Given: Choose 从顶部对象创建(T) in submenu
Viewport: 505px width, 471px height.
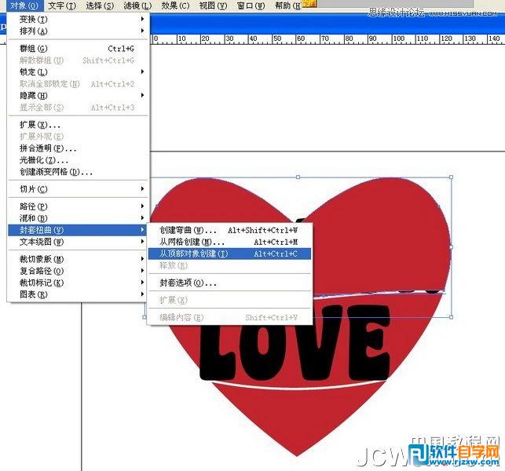Looking at the screenshot, I should tap(229, 254).
